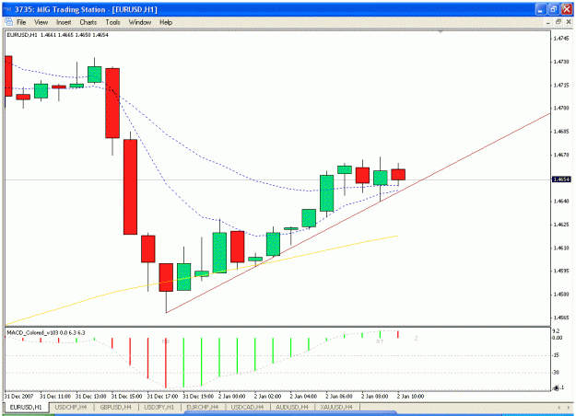Click the chart document icon in menu bar
The height and width of the screenshot is (416, 576).
tap(9, 22)
